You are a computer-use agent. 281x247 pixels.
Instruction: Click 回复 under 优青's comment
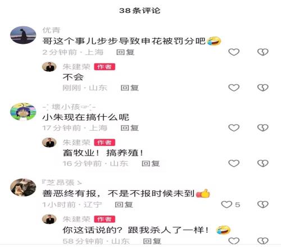tap(125, 52)
